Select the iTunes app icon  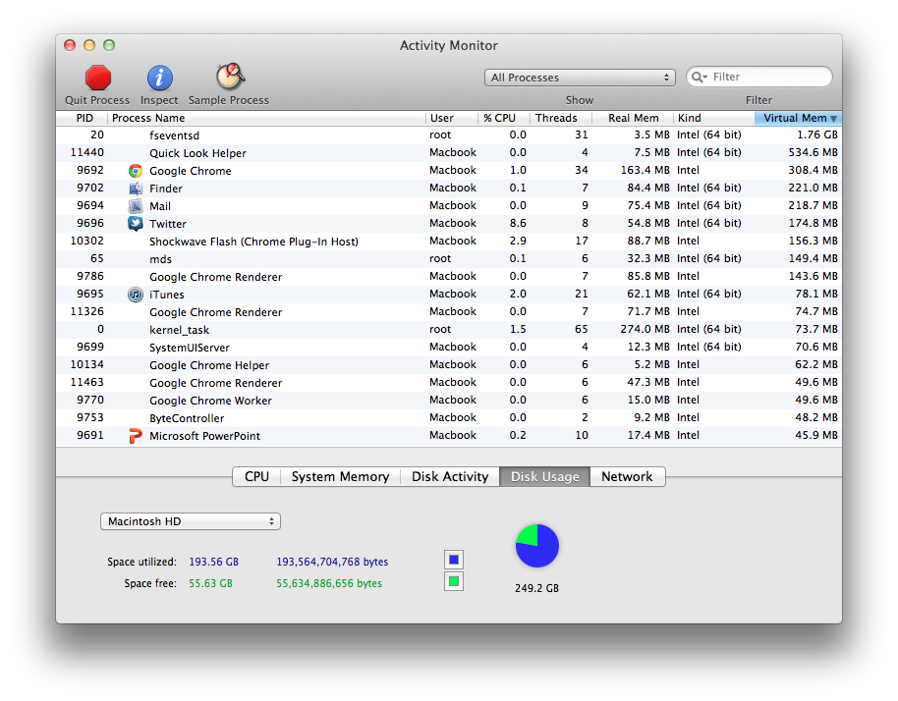(x=136, y=295)
